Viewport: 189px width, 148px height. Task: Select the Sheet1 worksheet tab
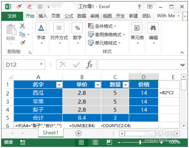51,133
